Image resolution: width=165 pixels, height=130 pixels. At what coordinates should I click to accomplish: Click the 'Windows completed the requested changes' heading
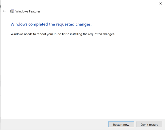pos(51,24)
